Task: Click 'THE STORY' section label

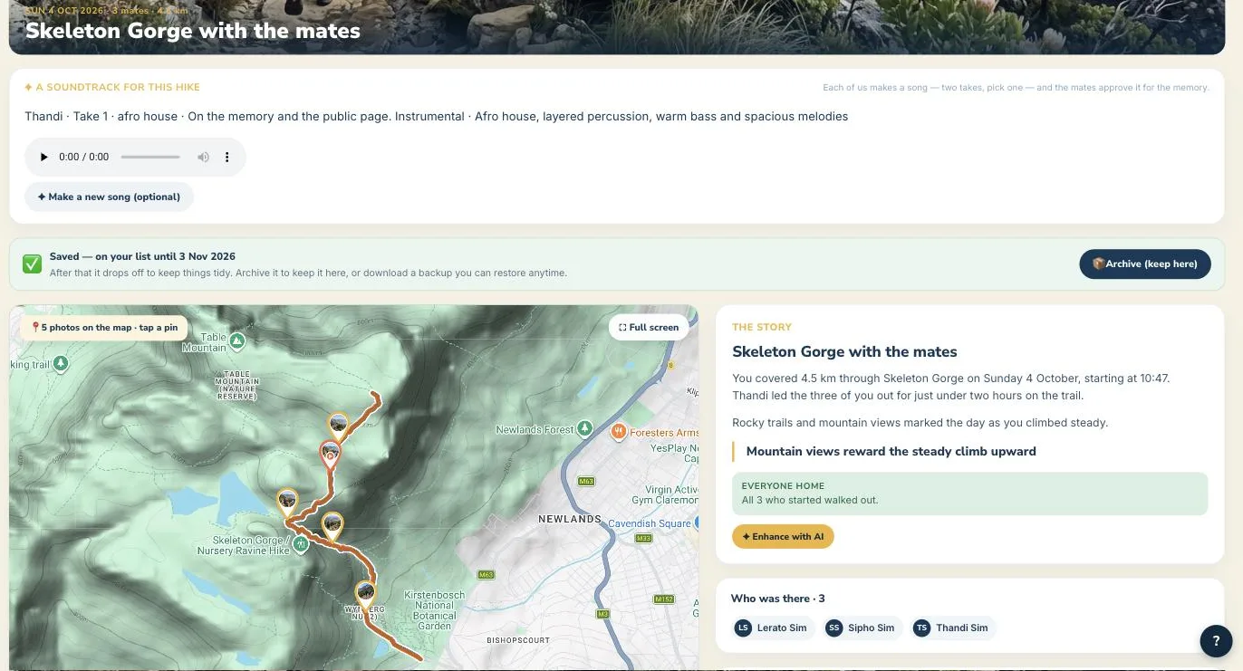Action: tap(762, 327)
